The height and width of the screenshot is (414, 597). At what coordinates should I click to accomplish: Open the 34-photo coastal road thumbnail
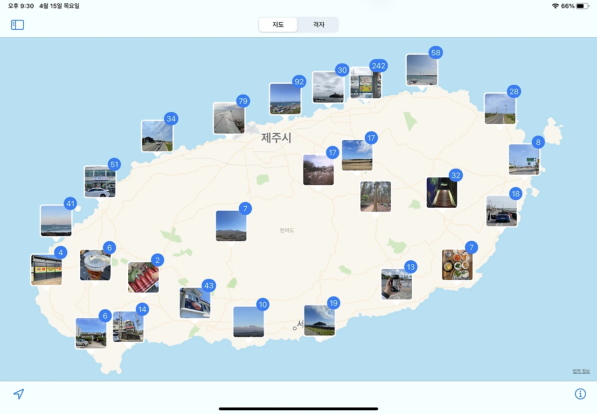pos(157,136)
